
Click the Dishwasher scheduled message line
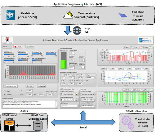tap(17, 103)
